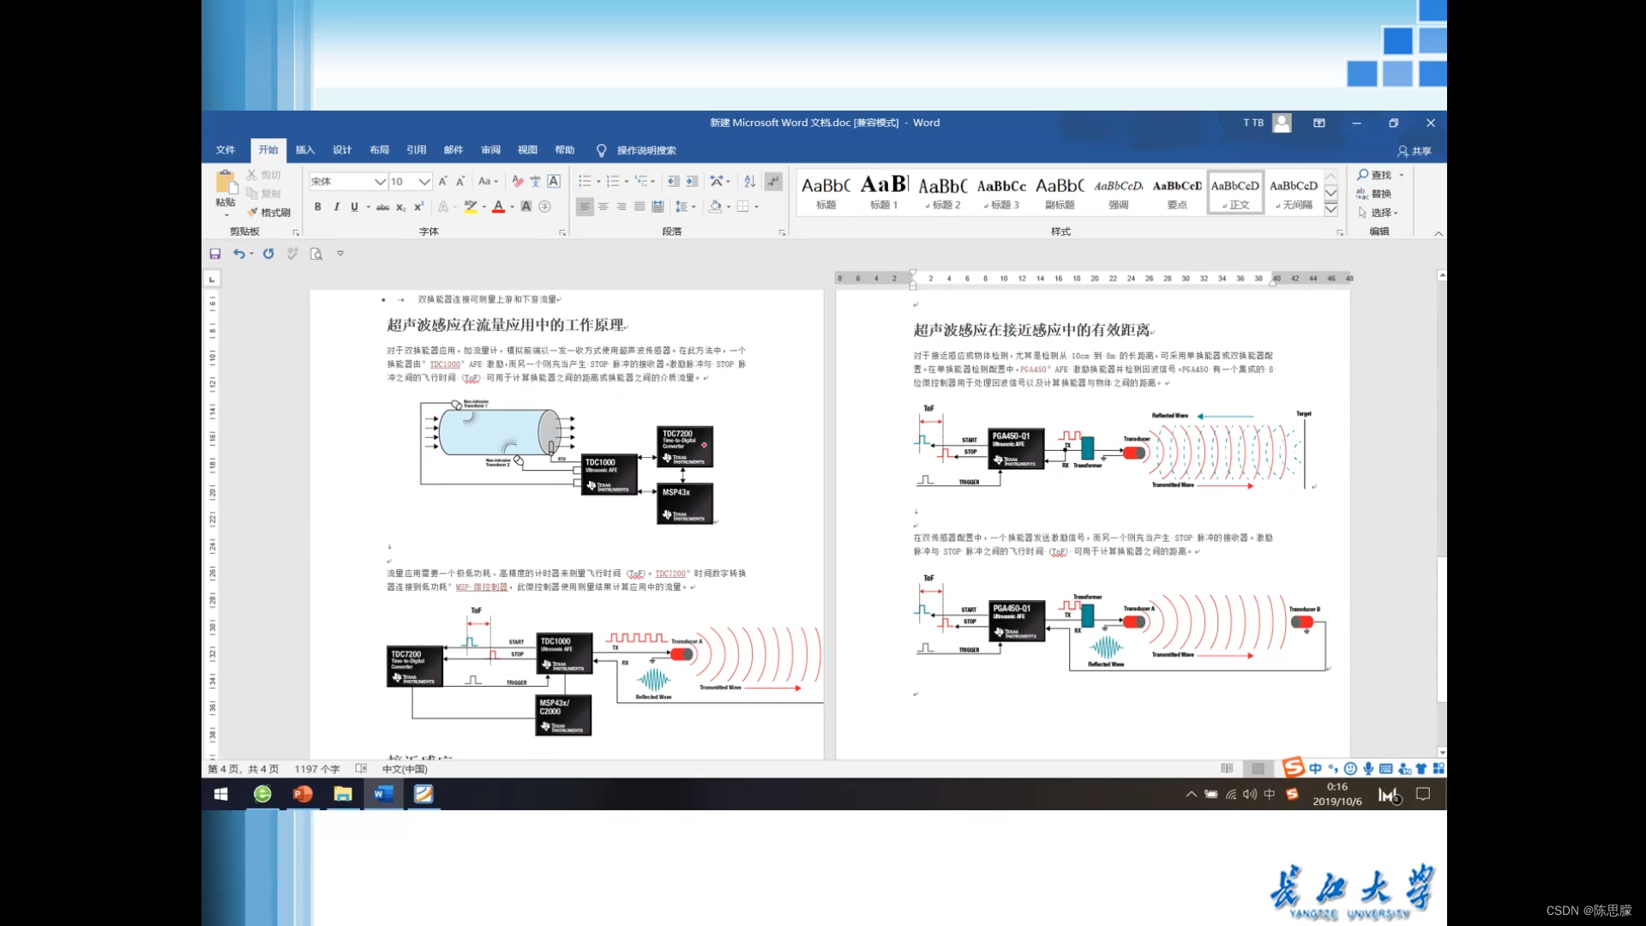
Task: Click the phonetic guide (pinyin) icon
Action: point(535,181)
